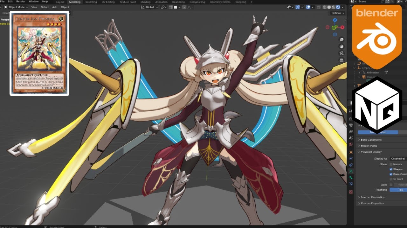Add a new workspace with the plus icon

point(251,2)
